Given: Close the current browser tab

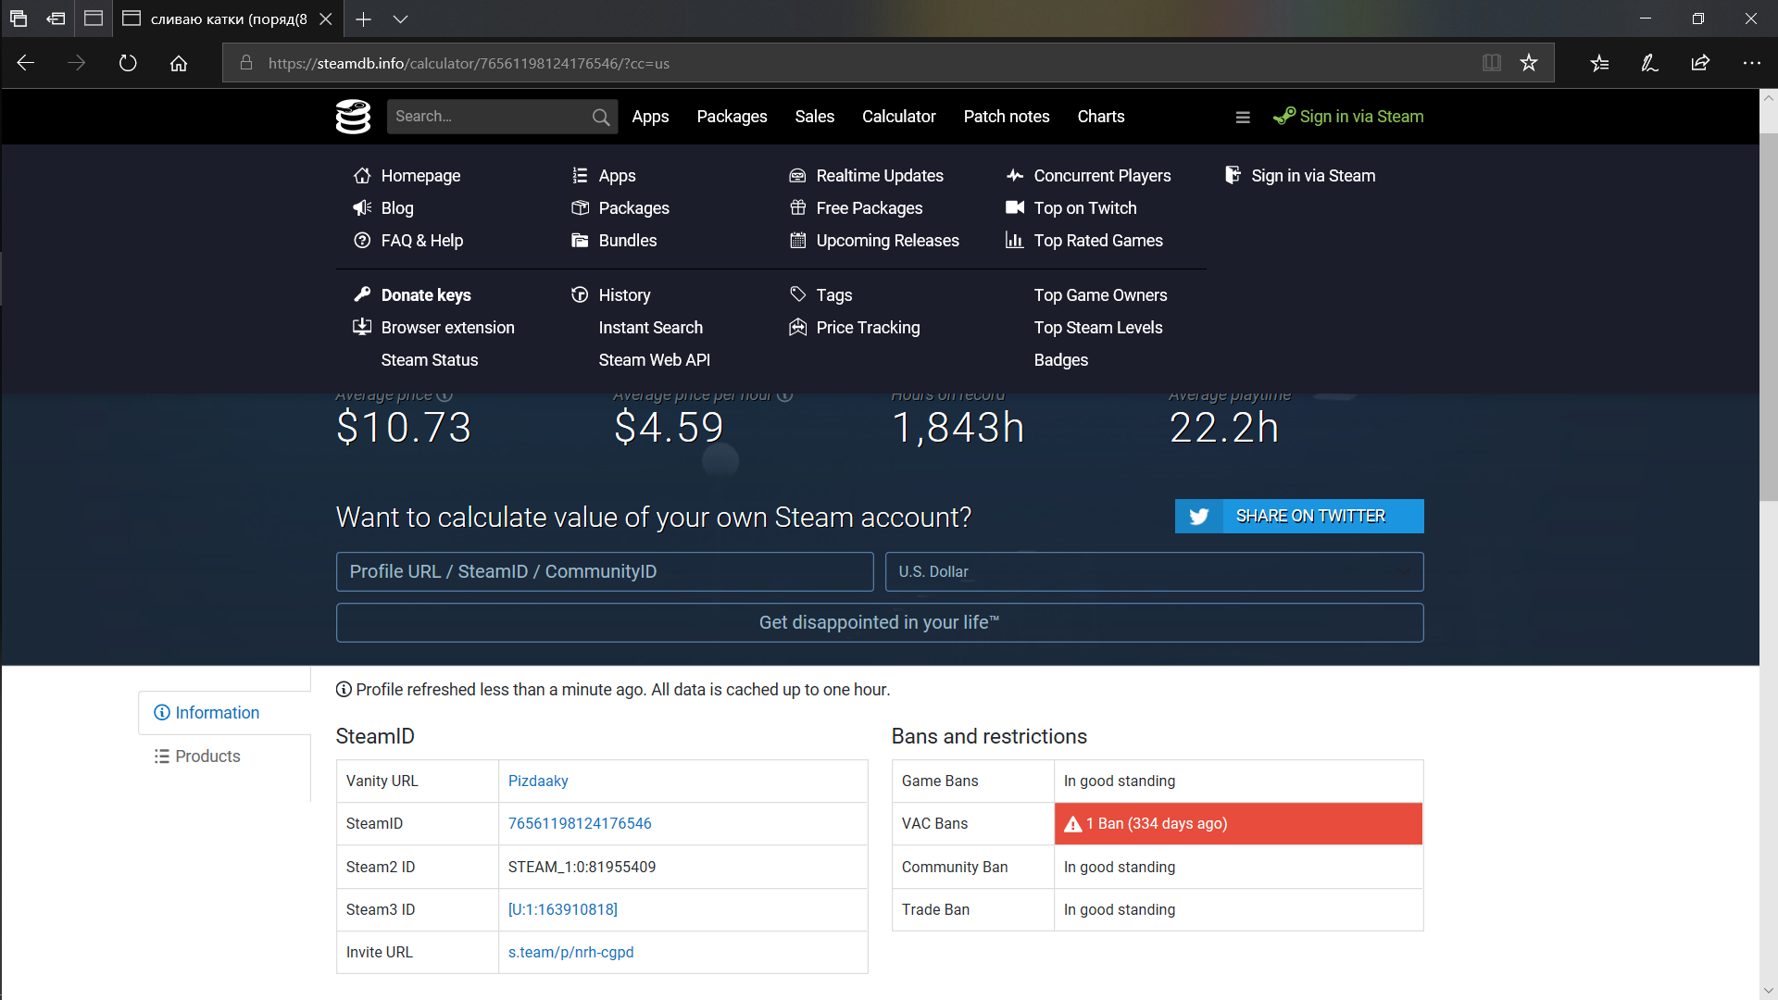Looking at the screenshot, I should pyautogui.click(x=326, y=19).
